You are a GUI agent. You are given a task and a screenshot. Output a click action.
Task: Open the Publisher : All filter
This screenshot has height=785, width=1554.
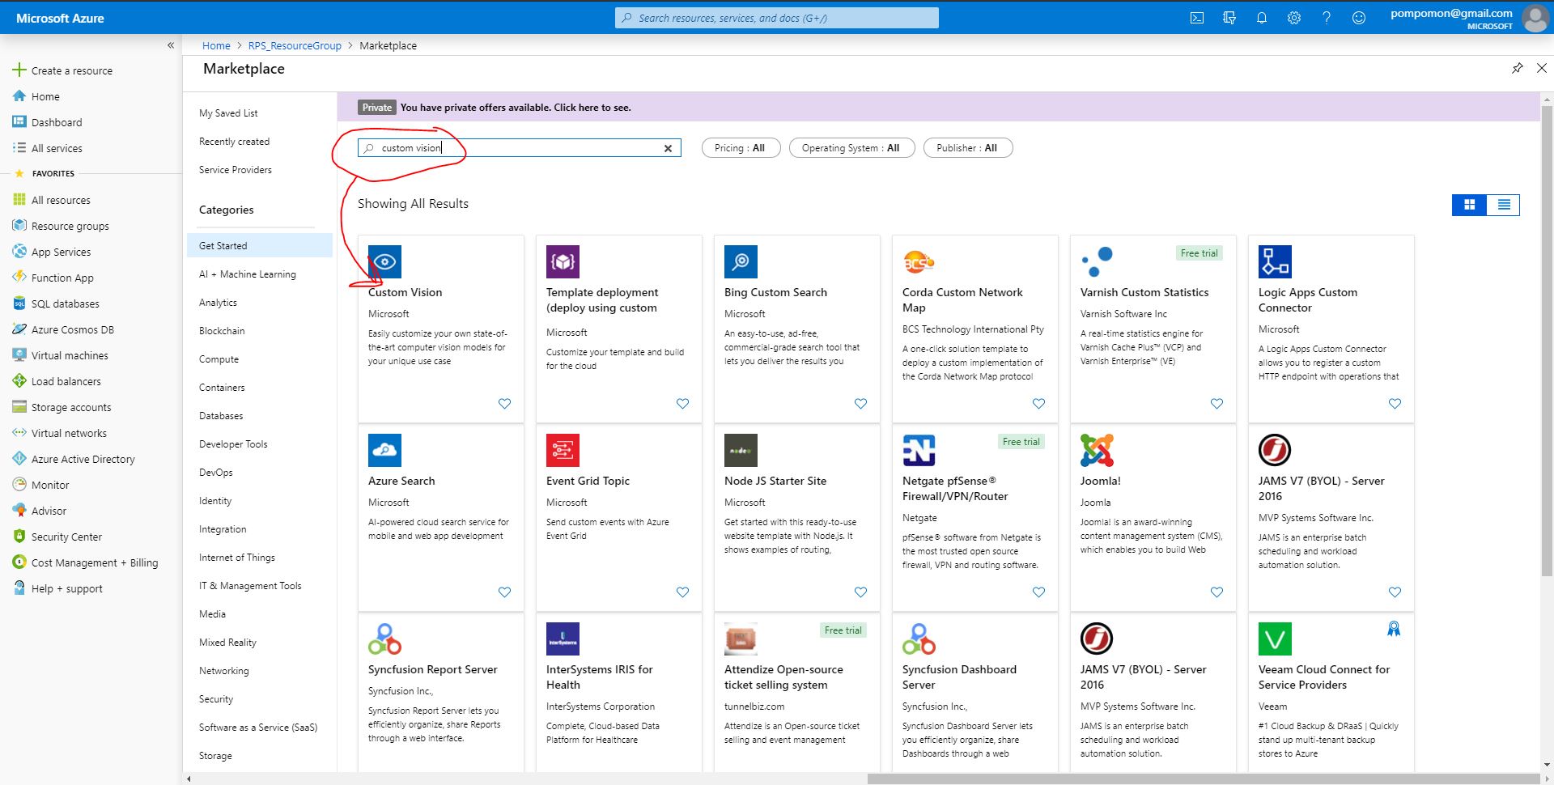pyautogui.click(x=967, y=148)
